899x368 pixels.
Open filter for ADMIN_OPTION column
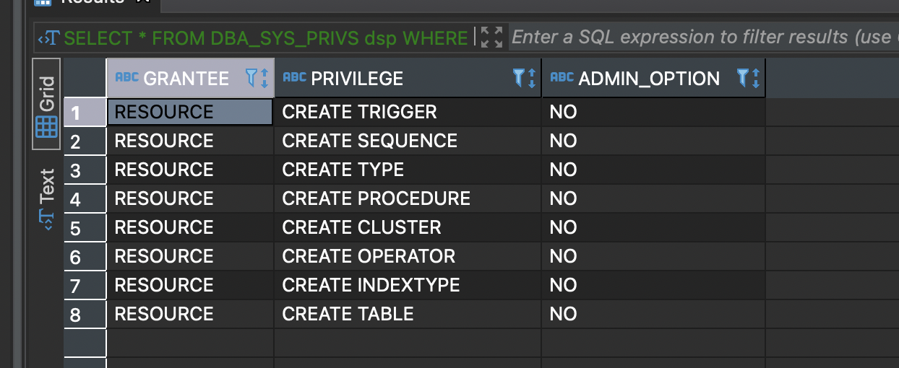click(x=742, y=78)
